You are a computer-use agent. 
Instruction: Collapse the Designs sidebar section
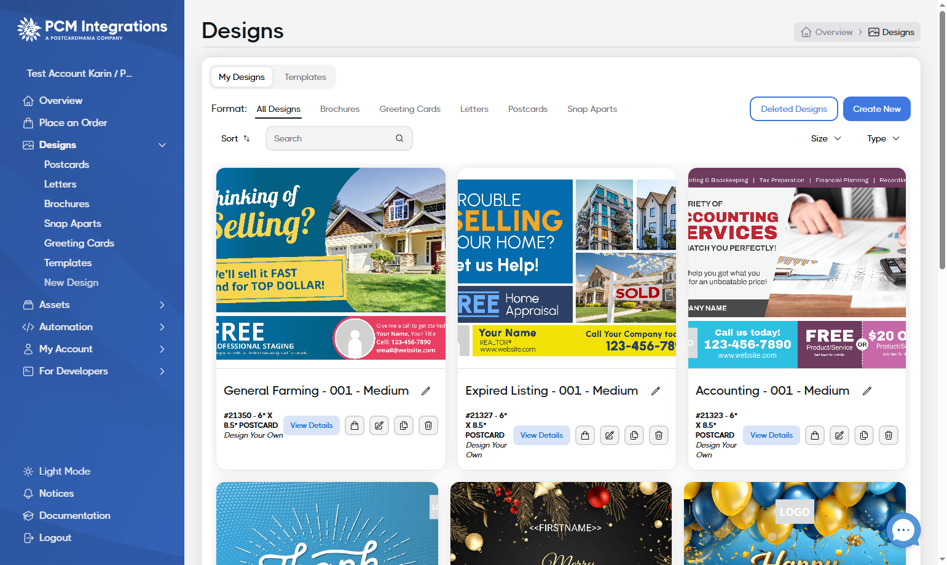(162, 145)
